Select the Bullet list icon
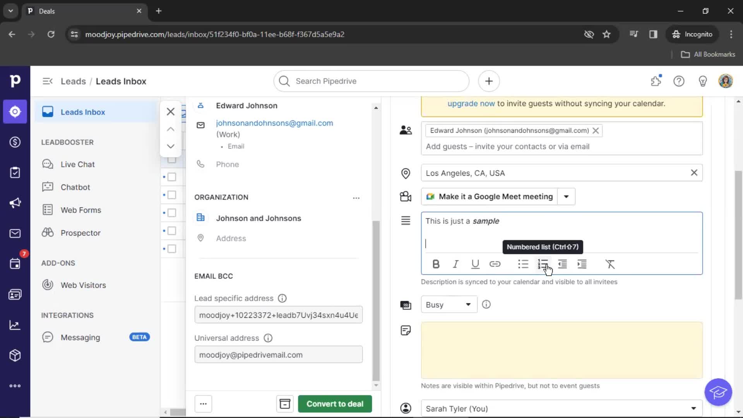This screenshot has width=743, height=418. 523,264
